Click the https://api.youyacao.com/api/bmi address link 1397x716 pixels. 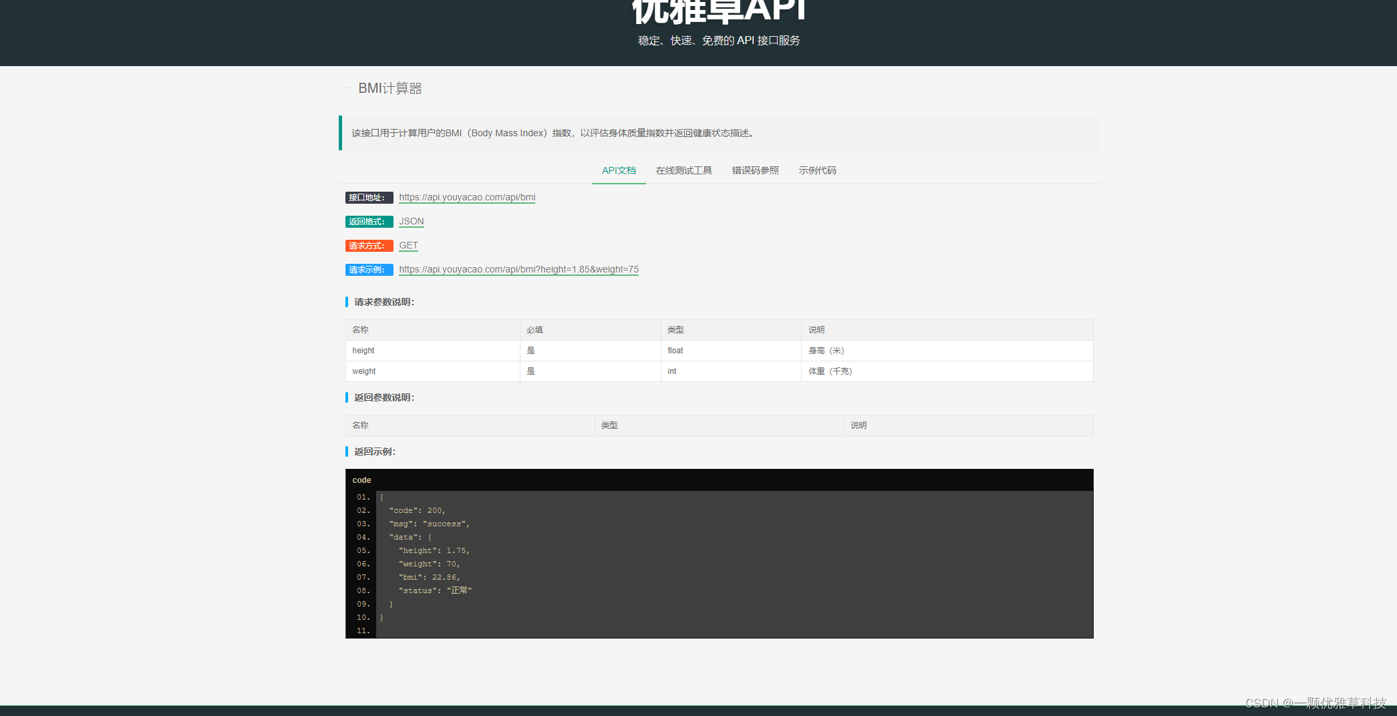click(467, 197)
